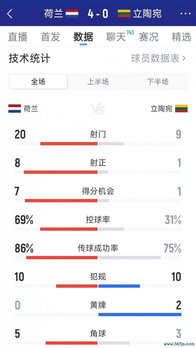Switch to 下半场 second half stats
The image size is (196, 348).
(158, 82)
